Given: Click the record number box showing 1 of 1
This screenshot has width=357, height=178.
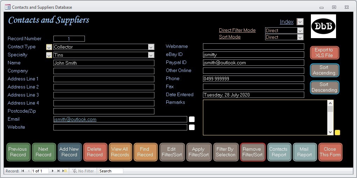Looking at the screenshot, I should click(40, 171).
